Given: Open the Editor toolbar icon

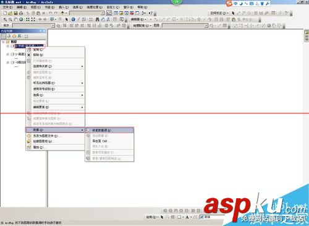Looking at the screenshot, I should click(109, 13).
